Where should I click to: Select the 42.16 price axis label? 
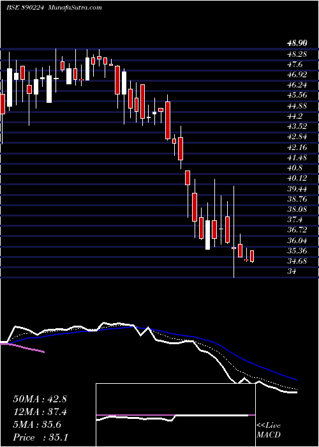click(297, 148)
